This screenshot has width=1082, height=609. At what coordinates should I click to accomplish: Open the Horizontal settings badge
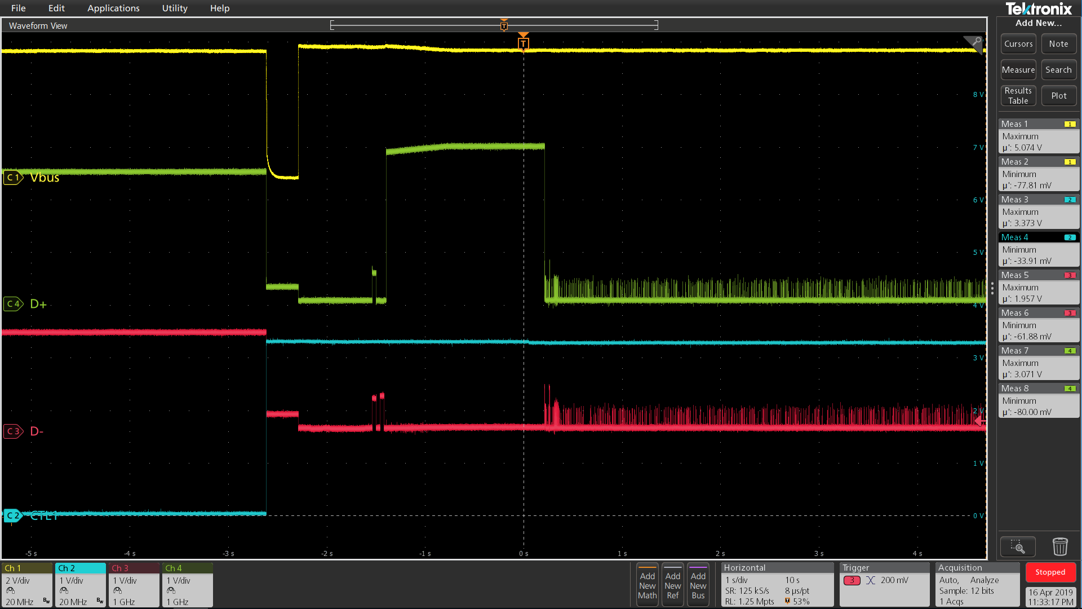777,584
